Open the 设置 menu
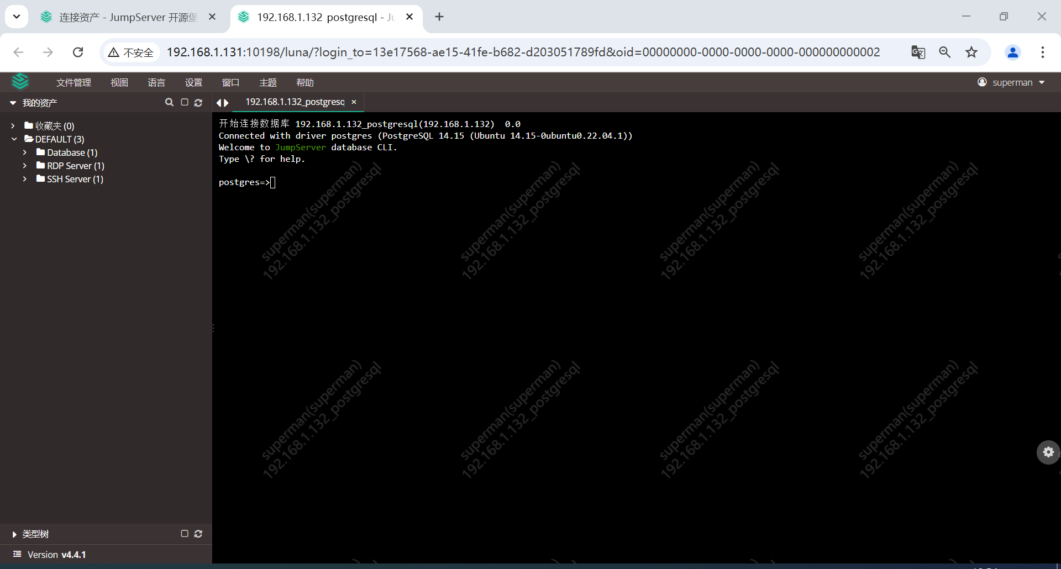The height and width of the screenshot is (569, 1061). tap(193, 82)
